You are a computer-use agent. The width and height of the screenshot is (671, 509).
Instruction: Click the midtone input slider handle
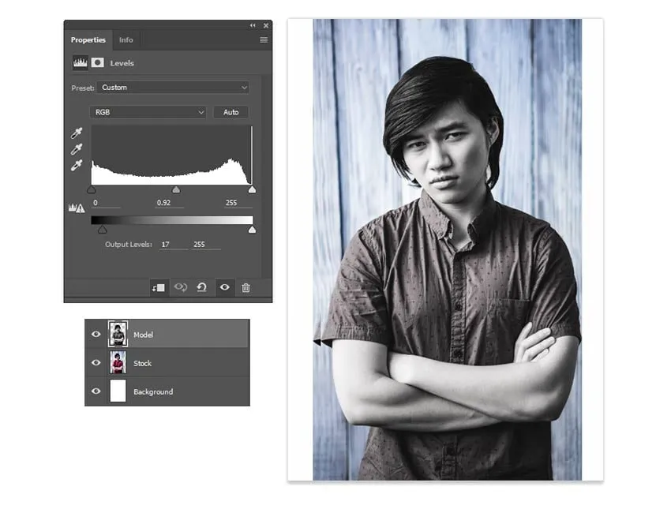pyautogui.click(x=176, y=190)
